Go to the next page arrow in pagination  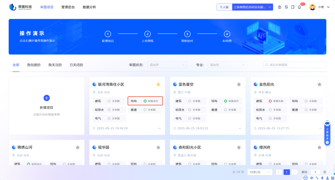(x=294, y=172)
